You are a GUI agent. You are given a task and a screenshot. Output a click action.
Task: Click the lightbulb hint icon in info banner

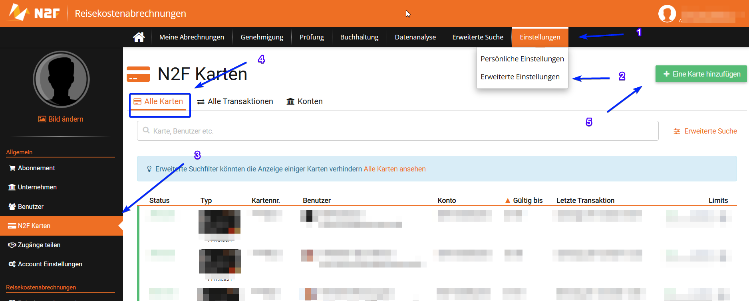click(x=149, y=169)
